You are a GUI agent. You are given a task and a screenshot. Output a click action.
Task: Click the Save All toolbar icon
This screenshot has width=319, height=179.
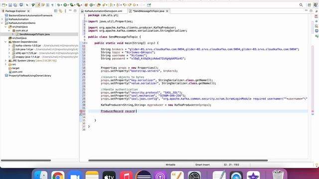(15, 5)
